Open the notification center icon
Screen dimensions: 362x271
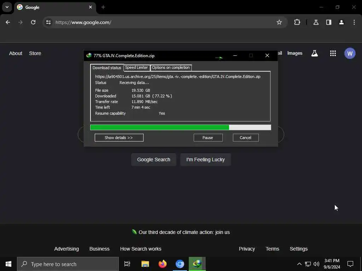350,264
